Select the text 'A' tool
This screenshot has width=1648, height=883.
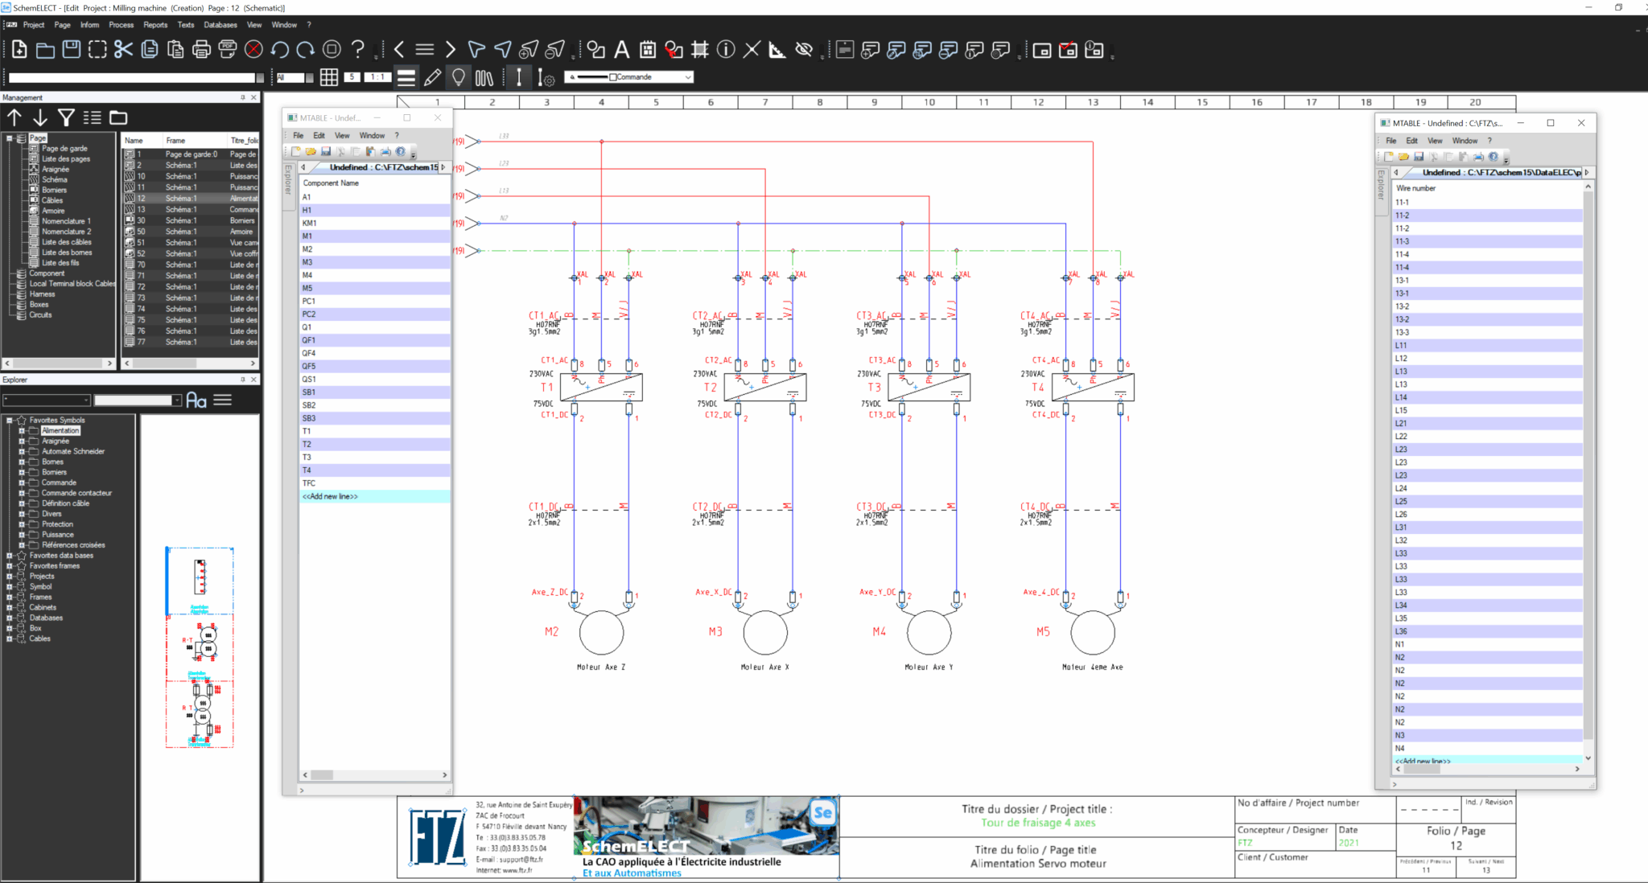point(621,50)
